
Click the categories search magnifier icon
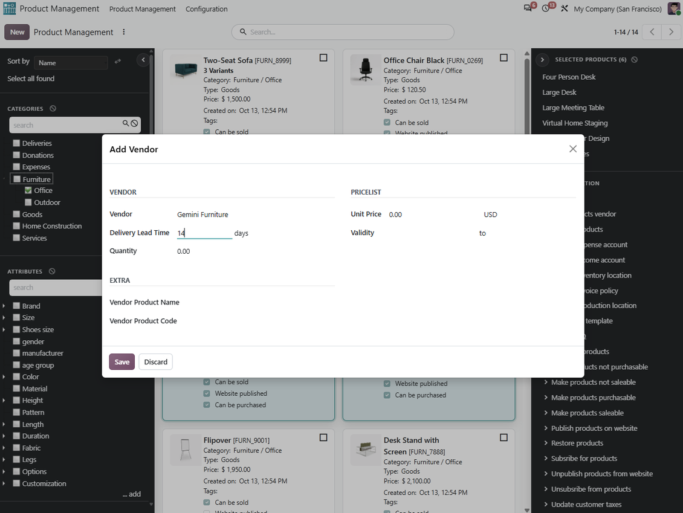pyautogui.click(x=126, y=124)
